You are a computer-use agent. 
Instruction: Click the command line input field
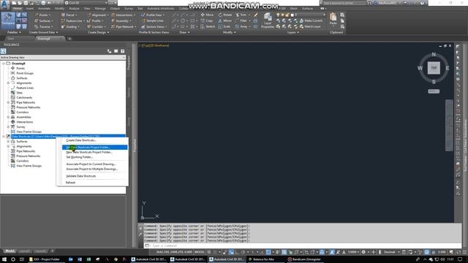303,245
